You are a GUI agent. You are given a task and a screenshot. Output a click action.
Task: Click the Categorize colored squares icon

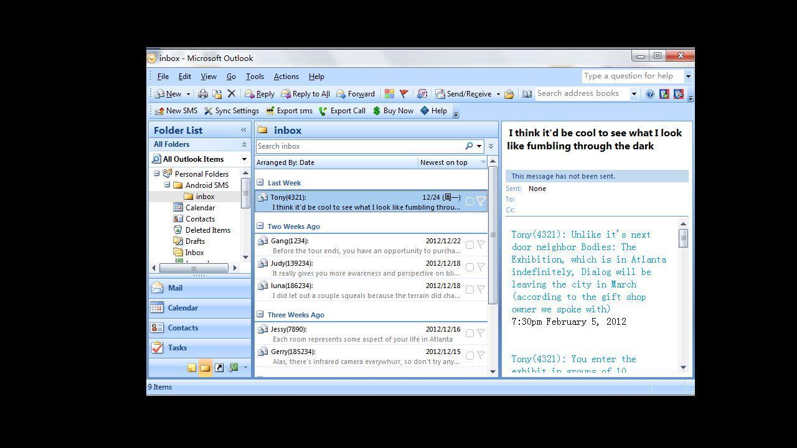[x=389, y=94]
